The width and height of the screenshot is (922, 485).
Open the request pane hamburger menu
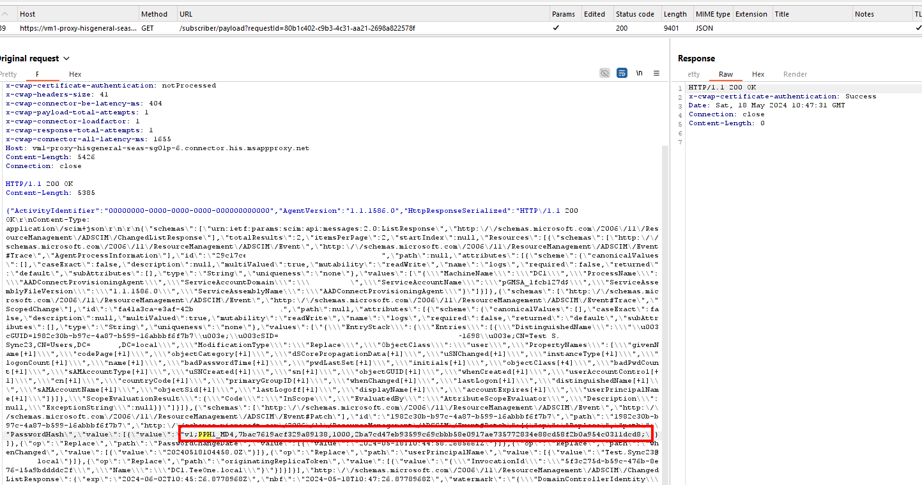coord(656,73)
